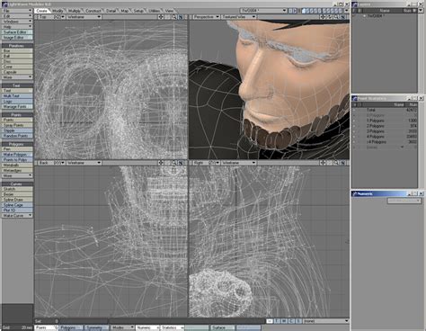This screenshot has height=331, width=426.
Task: Select the 4 Polygons row in statistics
Action: pyautogui.click(x=385, y=137)
